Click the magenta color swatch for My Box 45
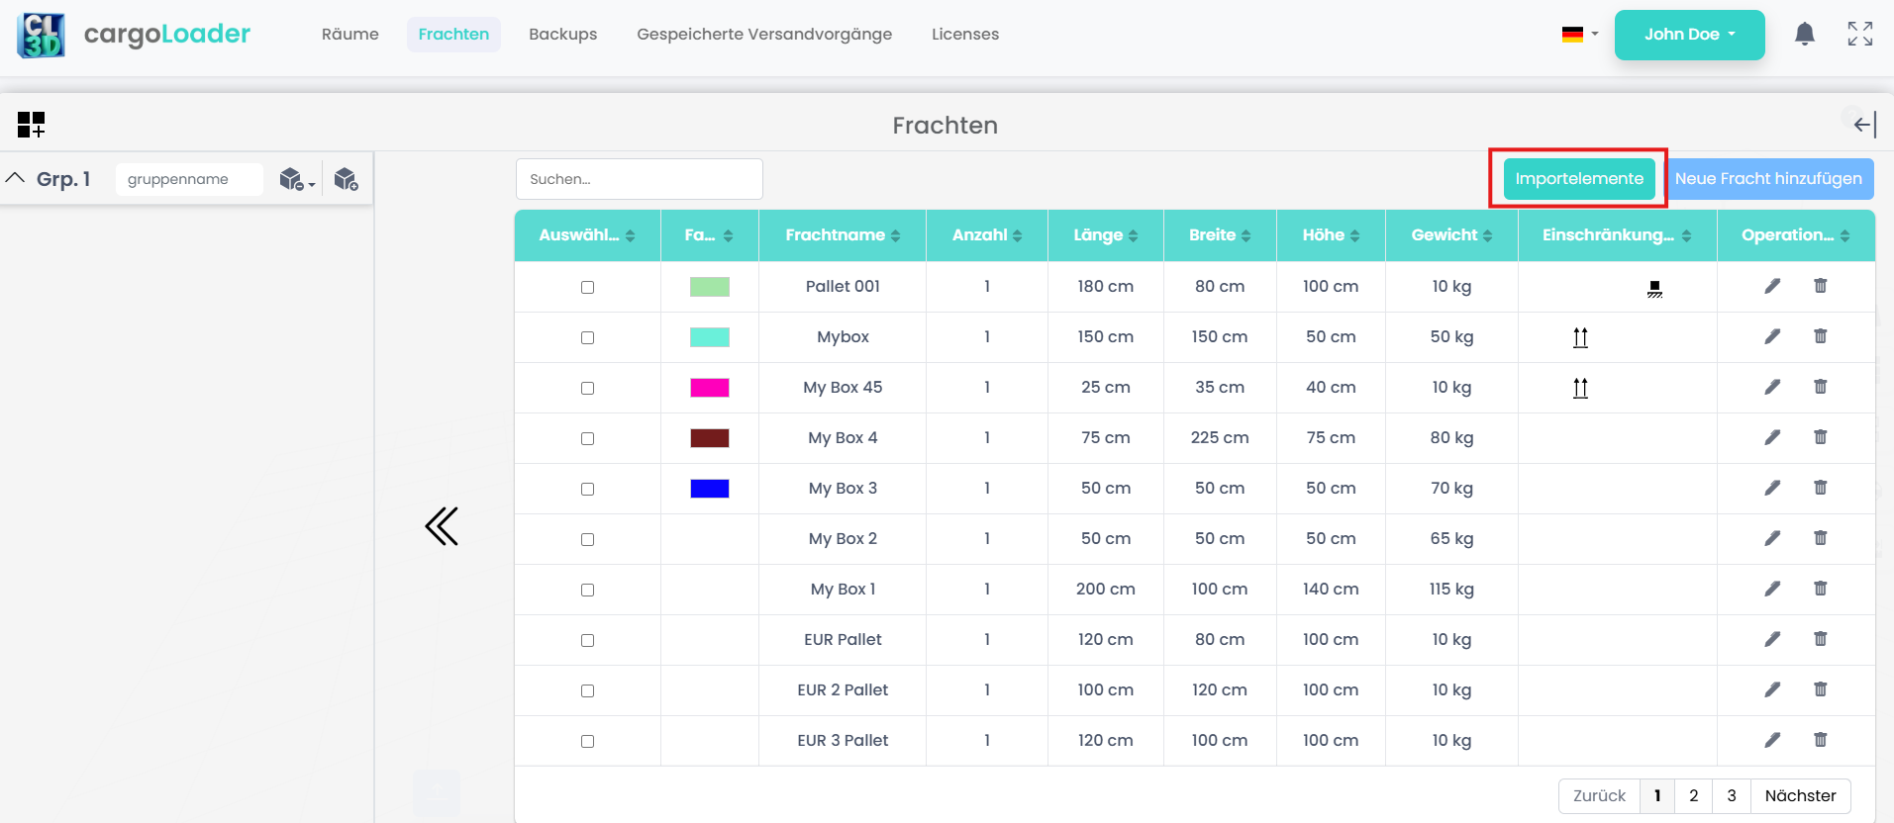1894x823 pixels. 709,388
